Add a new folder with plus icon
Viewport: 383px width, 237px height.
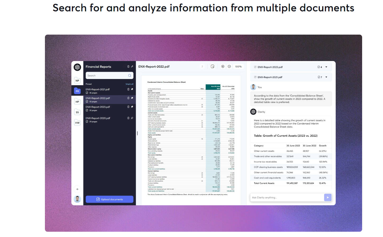77,189
